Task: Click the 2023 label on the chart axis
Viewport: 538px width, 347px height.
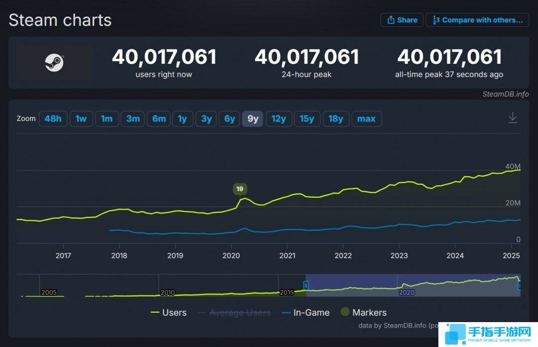Action: 399,255
